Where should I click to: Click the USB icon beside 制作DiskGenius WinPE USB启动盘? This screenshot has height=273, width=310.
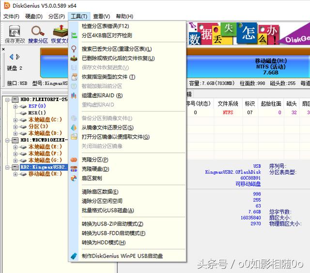[74, 256]
